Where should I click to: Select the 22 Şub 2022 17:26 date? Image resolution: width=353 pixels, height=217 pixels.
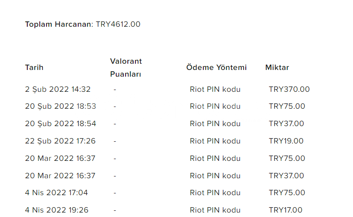pos(60,141)
